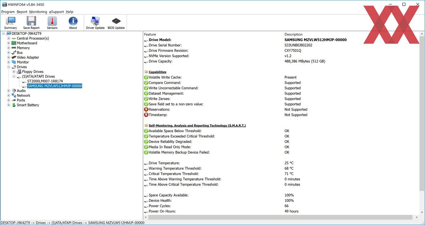Expand the Central Processor(s) node
Viewport: 425px width, 225px height.
click(9, 38)
